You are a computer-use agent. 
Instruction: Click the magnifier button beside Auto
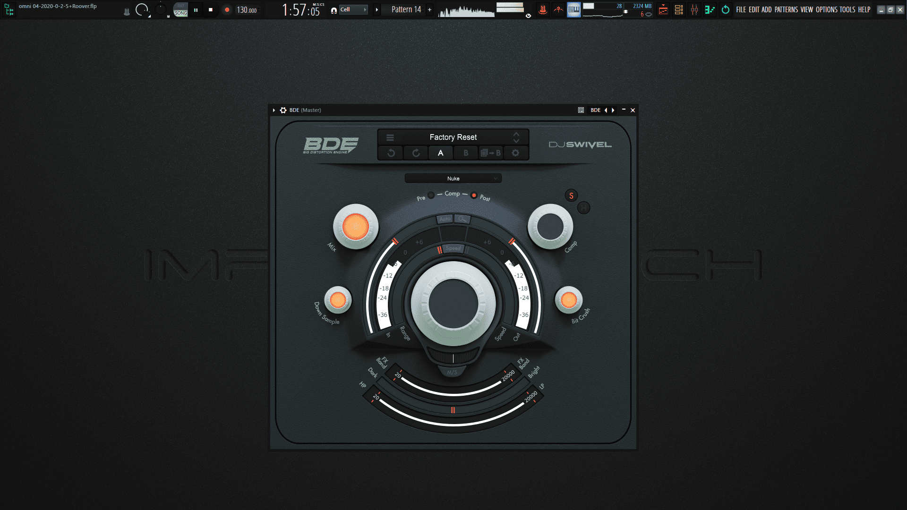coord(462,219)
